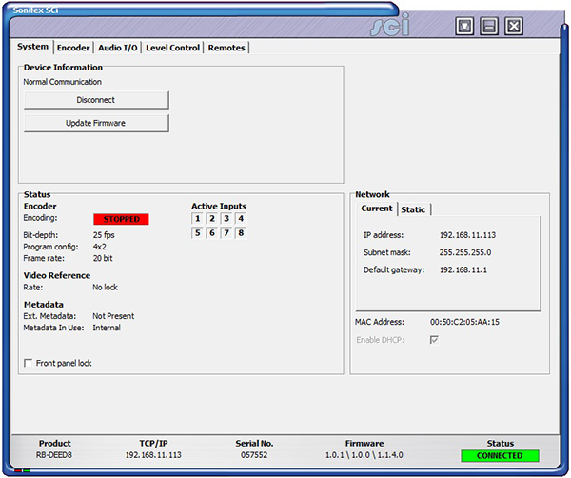Screen dimensions: 571x478
Task: Minimize the Sonifex SCi window
Action: (x=489, y=27)
